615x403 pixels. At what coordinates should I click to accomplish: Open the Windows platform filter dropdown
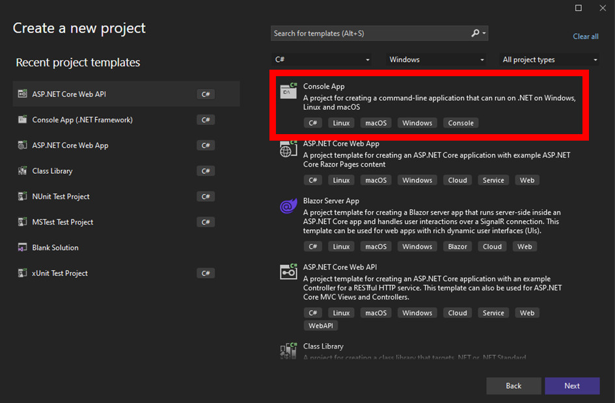pyautogui.click(x=436, y=60)
